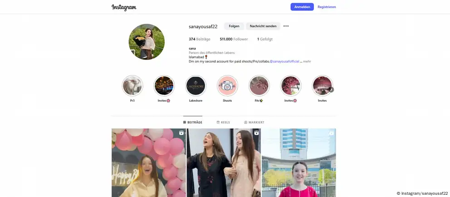Click the Folgen button

pos(234,26)
